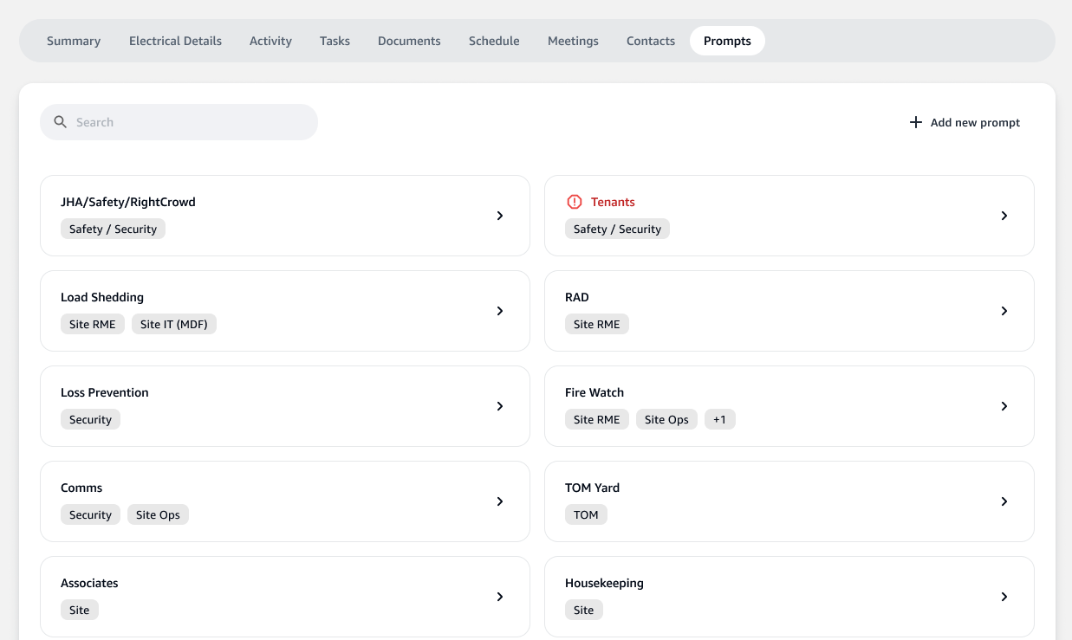Image resolution: width=1072 pixels, height=640 pixels.
Task: Open the Meetings tab
Action: [573, 41]
